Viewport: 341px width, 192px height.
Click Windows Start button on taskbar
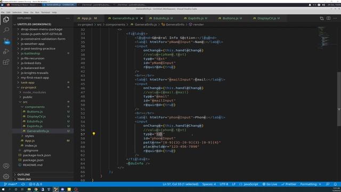click(x=3, y=189)
